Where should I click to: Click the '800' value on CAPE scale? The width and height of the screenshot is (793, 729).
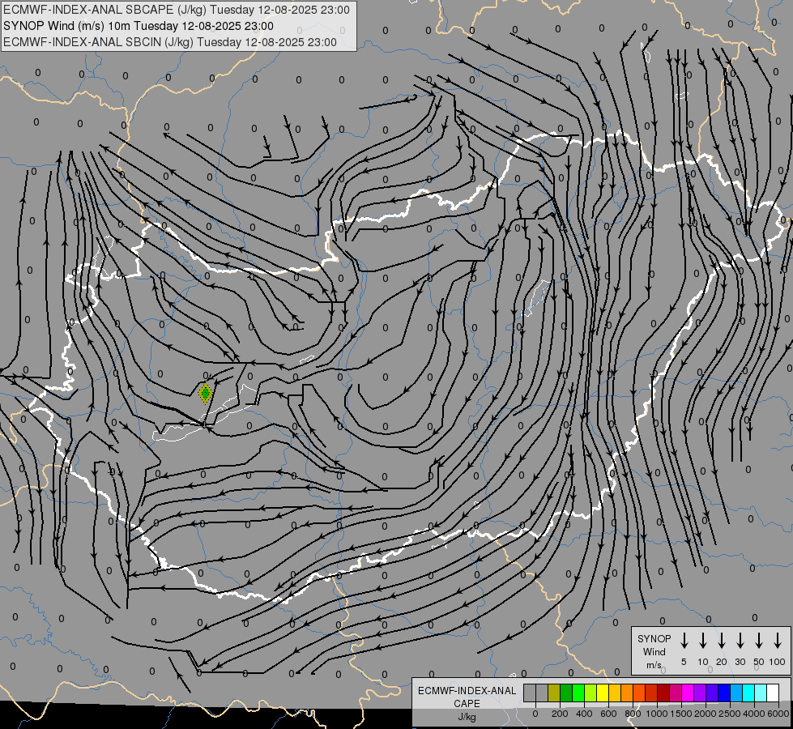[x=633, y=714]
